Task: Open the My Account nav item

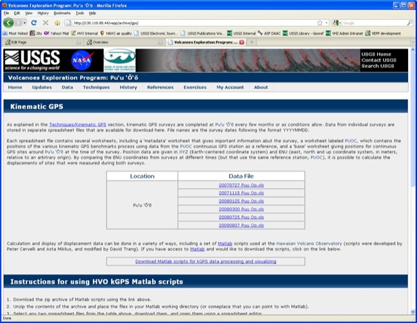Action: (230, 87)
